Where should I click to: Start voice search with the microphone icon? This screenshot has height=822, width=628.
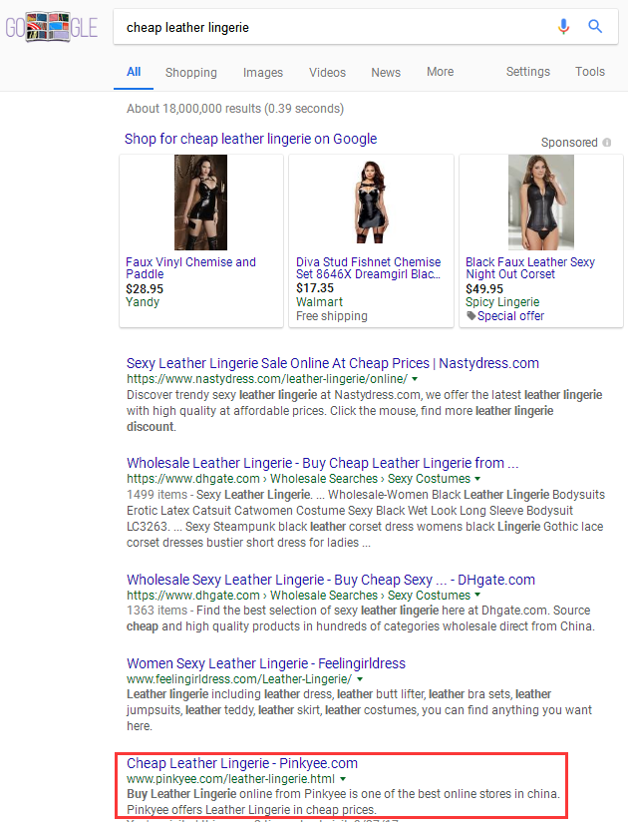click(x=563, y=26)
